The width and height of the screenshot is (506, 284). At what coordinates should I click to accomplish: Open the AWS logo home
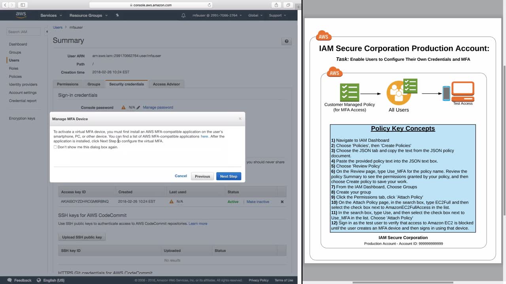point(21,15)
